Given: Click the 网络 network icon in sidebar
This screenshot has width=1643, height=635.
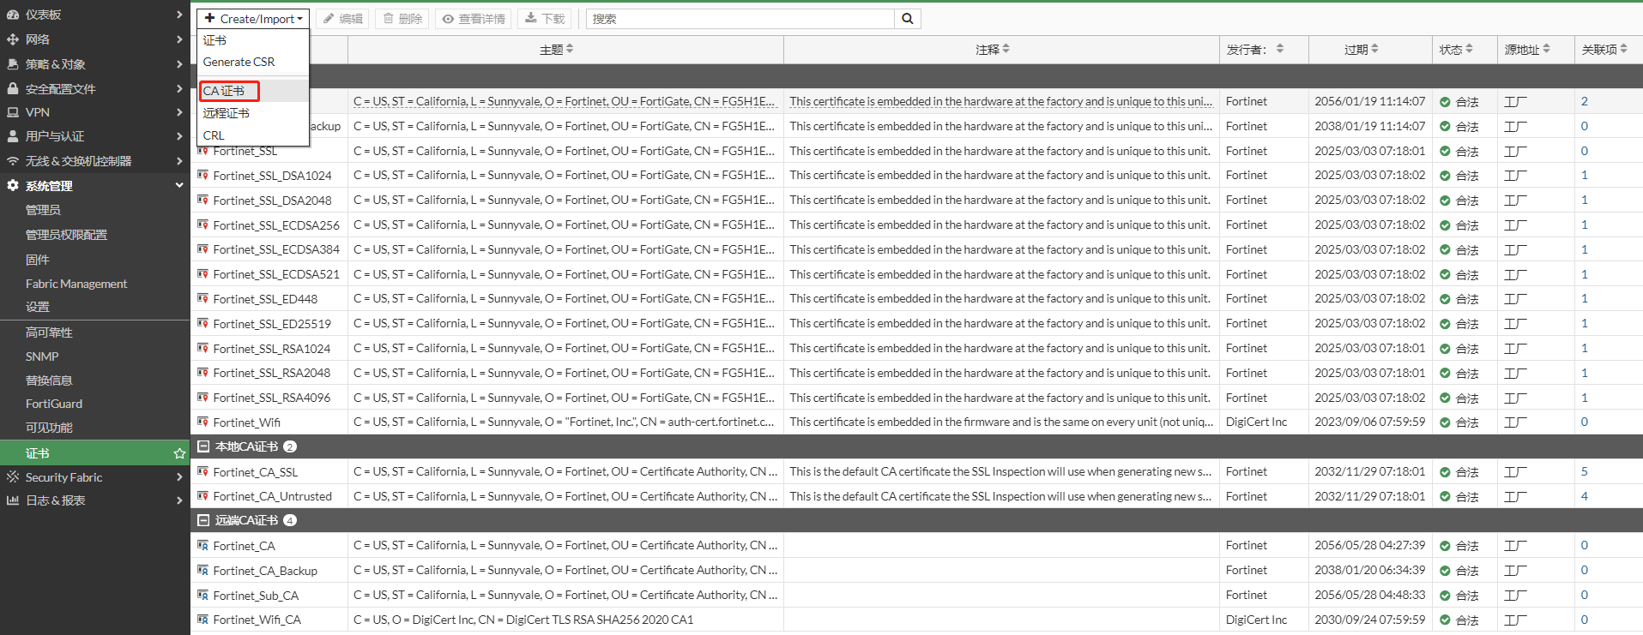Looking at the screenshot, I should [13, 39].
